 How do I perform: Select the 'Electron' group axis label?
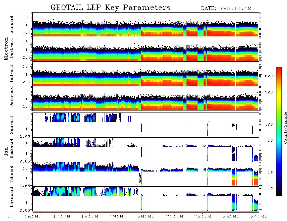[x=6, y=49]
